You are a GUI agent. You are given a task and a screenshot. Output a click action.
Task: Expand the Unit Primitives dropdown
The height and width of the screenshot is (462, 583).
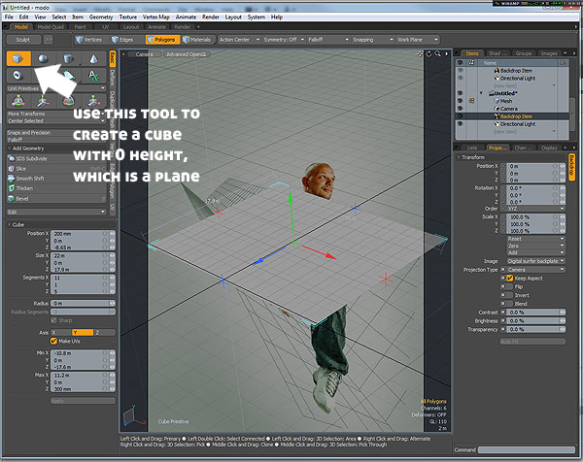55,88
